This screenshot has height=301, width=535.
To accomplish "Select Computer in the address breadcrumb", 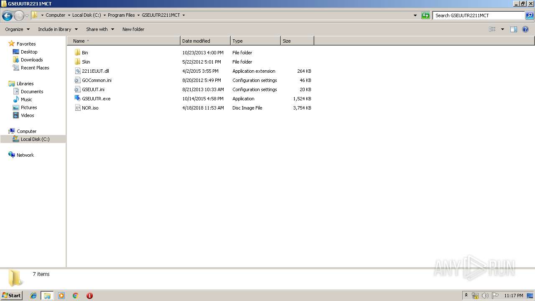I will pyautogui.click(x=56, y=15).
